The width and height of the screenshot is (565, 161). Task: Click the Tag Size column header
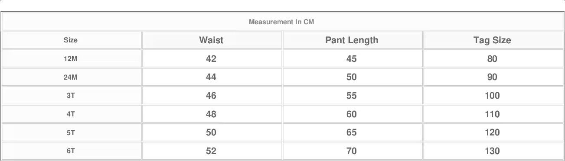coord(492,40)
